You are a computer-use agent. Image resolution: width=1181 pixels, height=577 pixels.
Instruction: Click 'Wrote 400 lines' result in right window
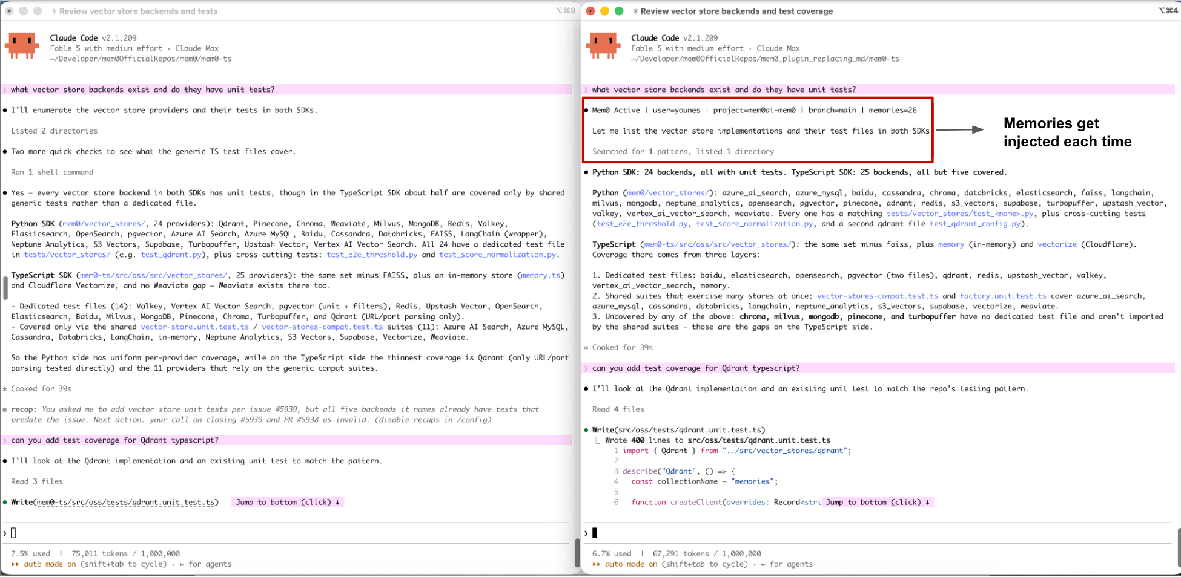pyautogui.click(x=718, y=440)
